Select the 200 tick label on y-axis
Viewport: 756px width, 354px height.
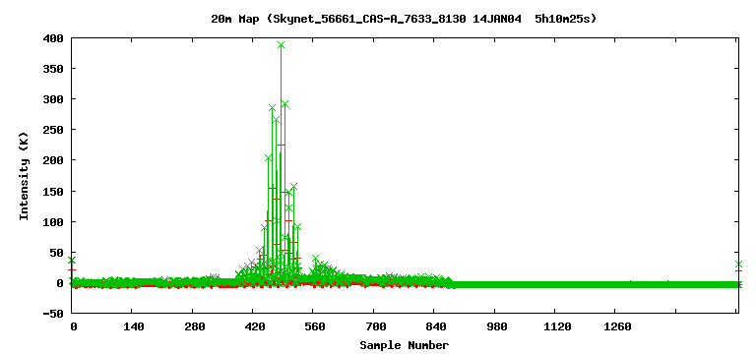(x=53, y=160)
